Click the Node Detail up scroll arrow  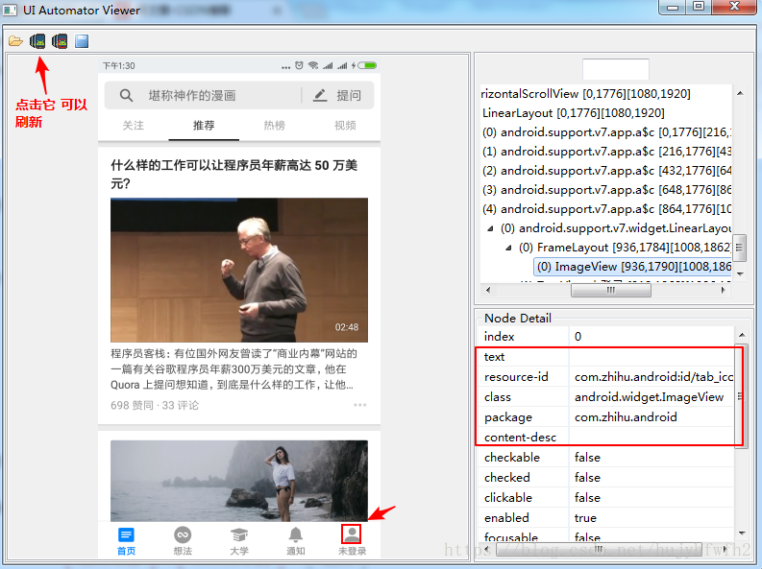click(x=742, y=335)
